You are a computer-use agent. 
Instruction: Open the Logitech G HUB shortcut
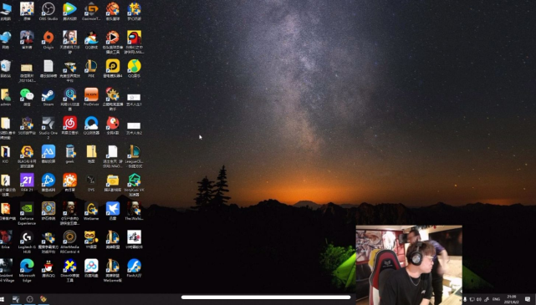pos(27,241)
